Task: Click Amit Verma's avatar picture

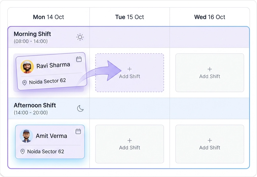Action: point(26,136)
